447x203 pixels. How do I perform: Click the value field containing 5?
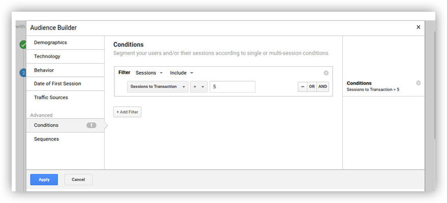click(232, 86)
